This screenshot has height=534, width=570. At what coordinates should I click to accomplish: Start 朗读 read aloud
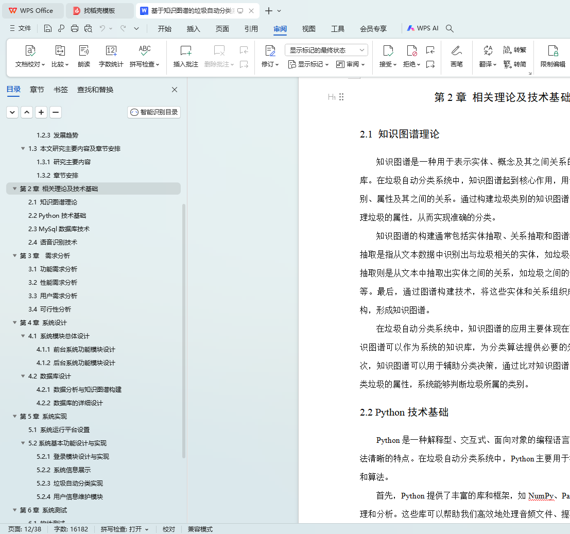84,56
